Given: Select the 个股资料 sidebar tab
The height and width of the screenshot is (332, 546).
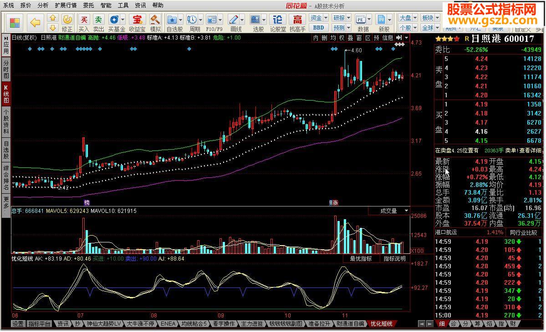Looking at the screenshot, I should tap(6, 121).
